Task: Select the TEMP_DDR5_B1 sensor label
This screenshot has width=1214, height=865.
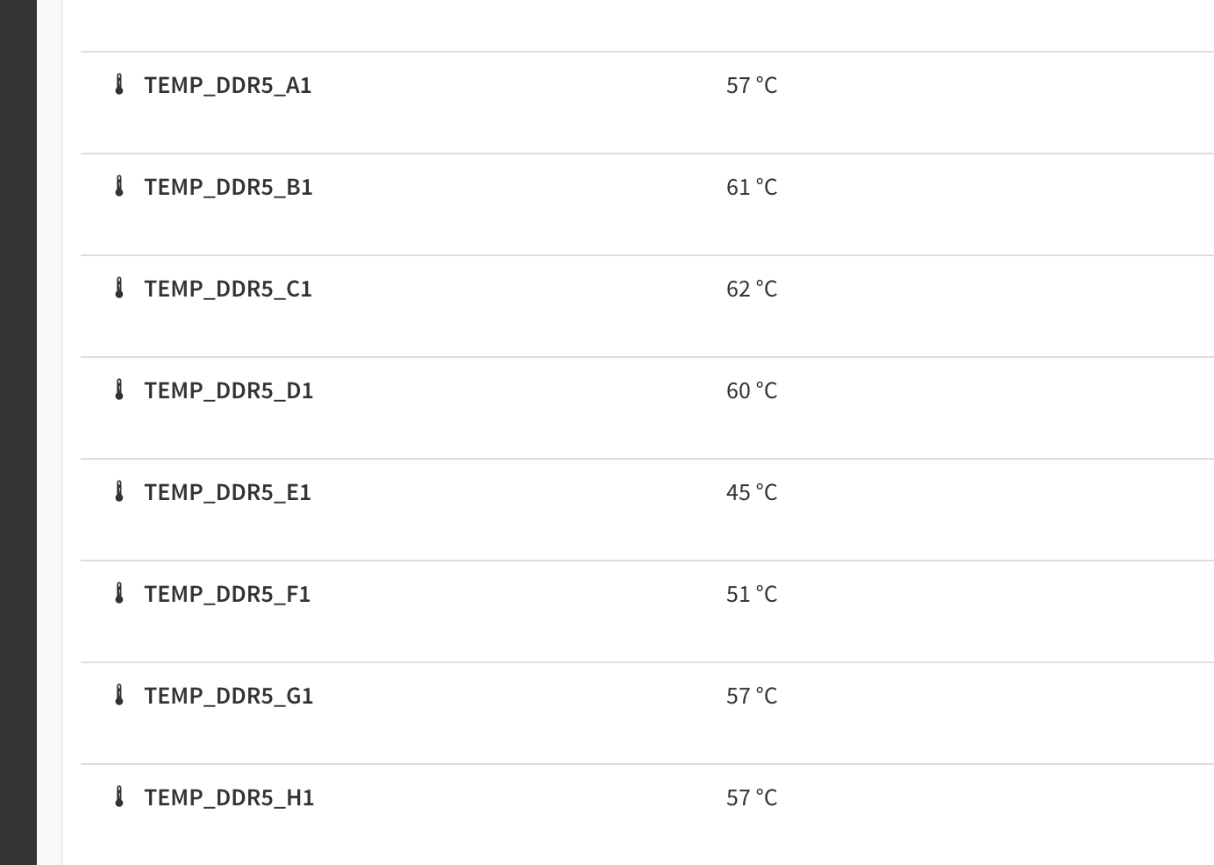Action: [228, 187]
